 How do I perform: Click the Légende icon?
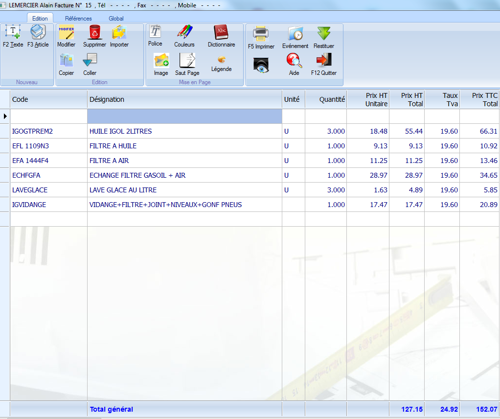[x=221, y=60]
